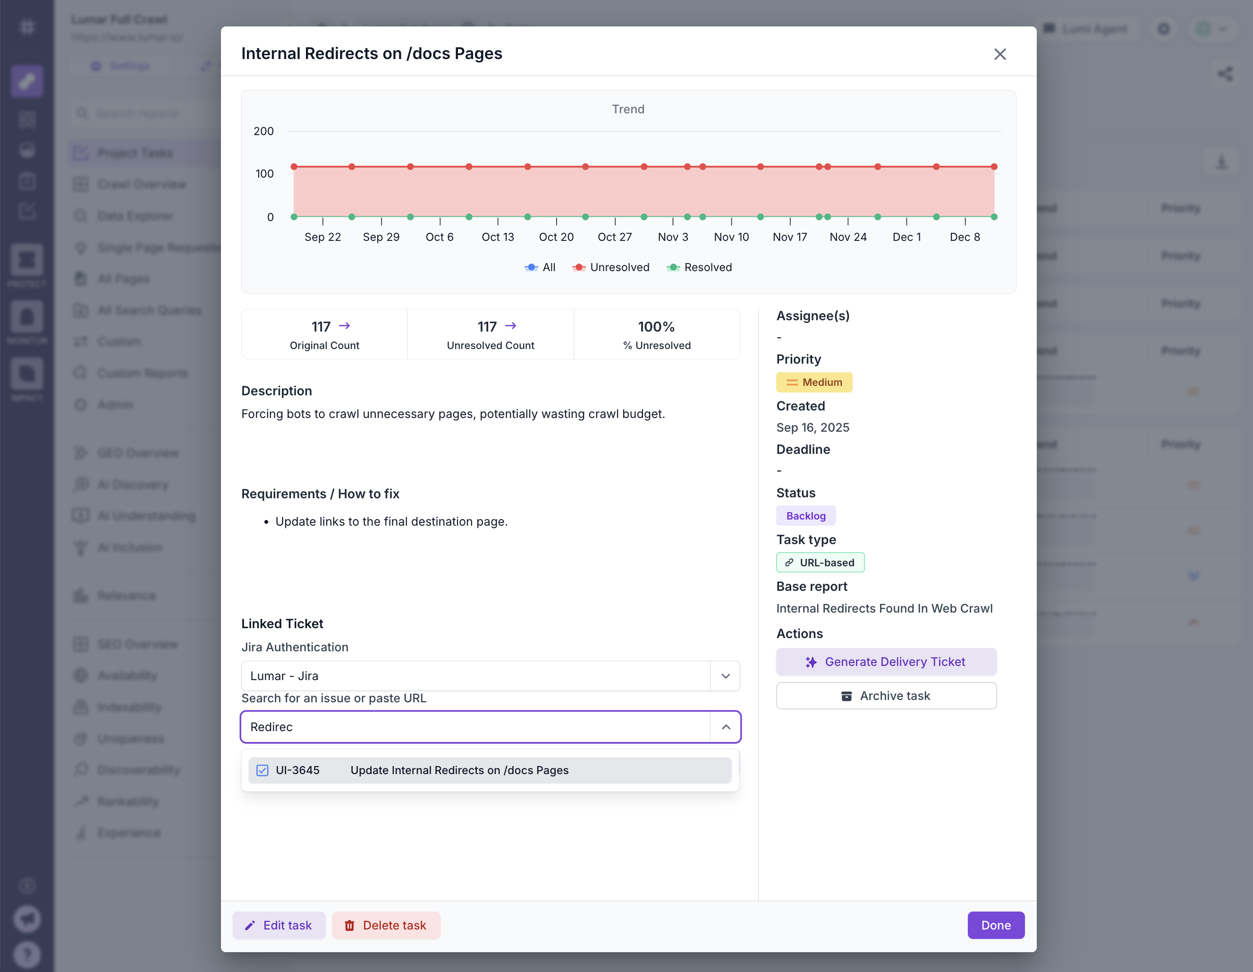Viewport: 1253px width, 972px height.
Task: Click the Backlog status badge
Action: tap(805, 516)
